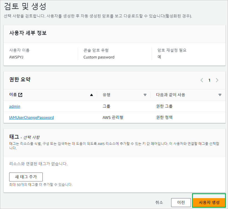Viewport: 228px width, 209px height.
Task: Select the 리소스와 연결된 태그가 없습니다 message
Action: [x=38, y=164]
